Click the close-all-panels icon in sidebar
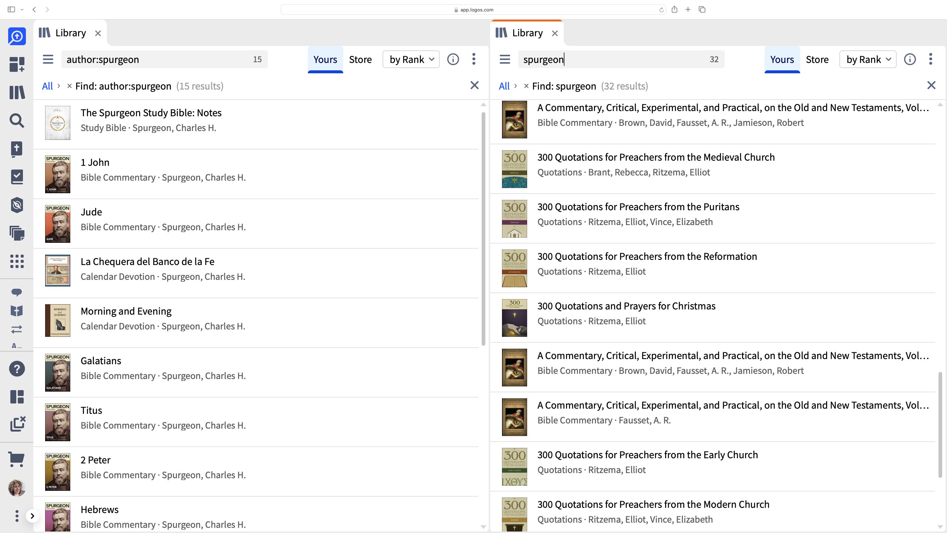Image resolution: width=947 pixels, height=533 pixels. pos(18,424)
